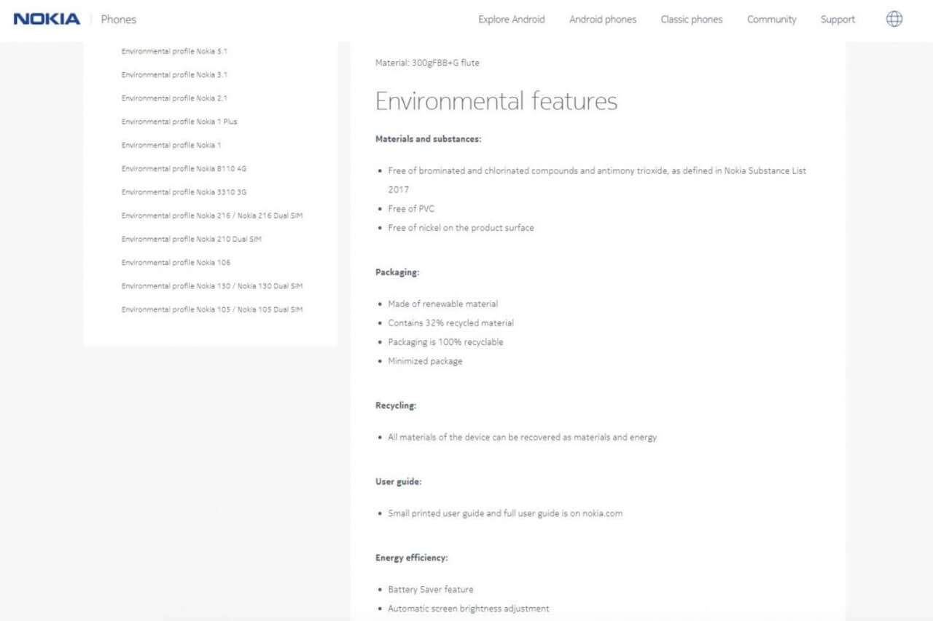Screen dimensions: 933x621
Task: Click Packaging is 100% recyclable text
Action: point(445,341)
